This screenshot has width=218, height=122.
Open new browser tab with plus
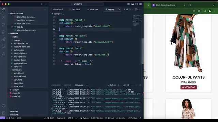(x=190, y=5)
